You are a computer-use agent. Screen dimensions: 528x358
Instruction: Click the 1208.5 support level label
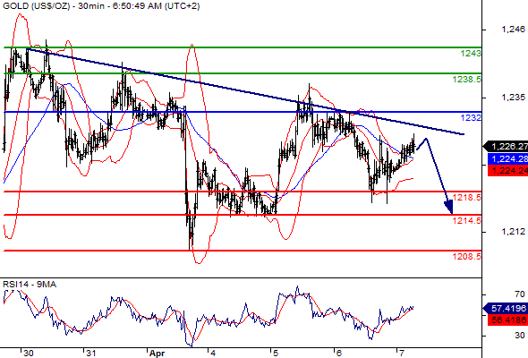click(467, 256)
